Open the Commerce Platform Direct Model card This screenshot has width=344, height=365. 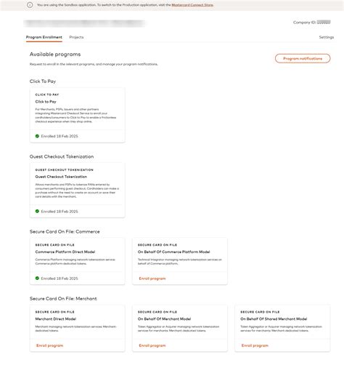point(77,261)
